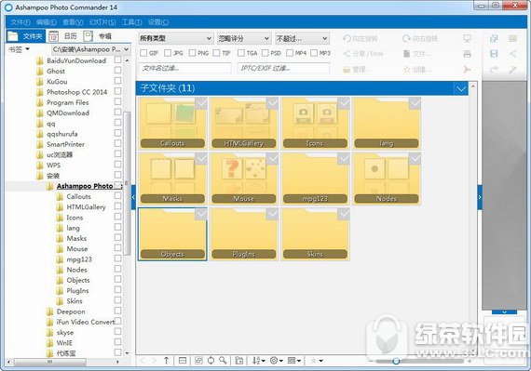Adjust the thumbnail size slider handle

[396, 361]
